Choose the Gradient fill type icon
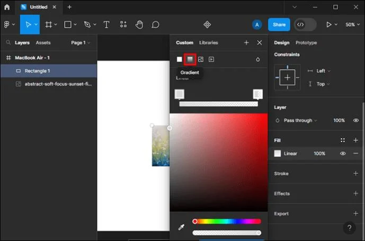Screen dimensions: 365x241 (190, 59)
